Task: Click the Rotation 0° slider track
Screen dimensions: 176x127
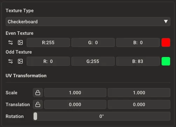Action: [101, 116]
